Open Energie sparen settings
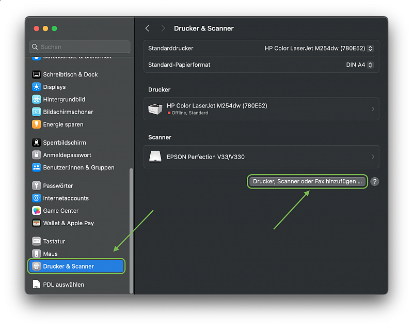Viewport: 413px width, 328px height. 76,124
